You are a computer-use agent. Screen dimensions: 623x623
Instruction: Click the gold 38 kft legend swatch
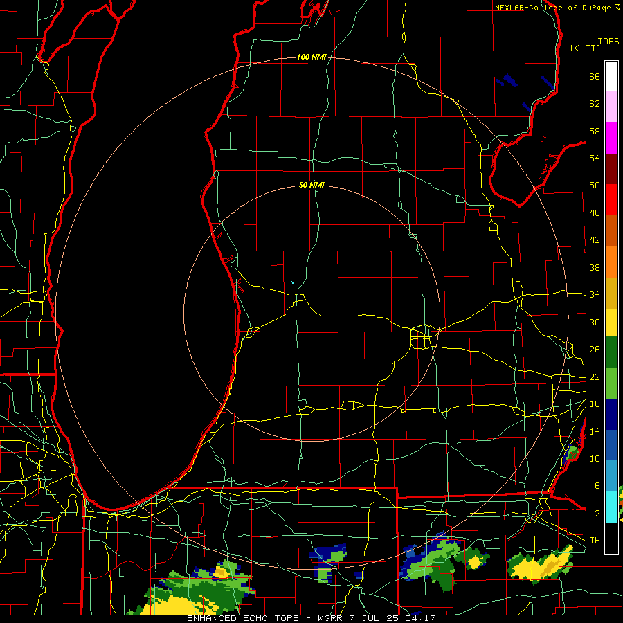pyautogui.click(x=611, y=294)
